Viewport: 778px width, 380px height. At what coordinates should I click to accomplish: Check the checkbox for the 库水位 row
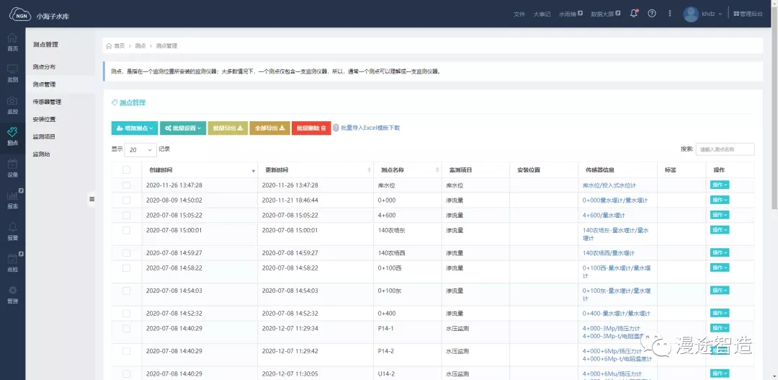coord(127,185)
